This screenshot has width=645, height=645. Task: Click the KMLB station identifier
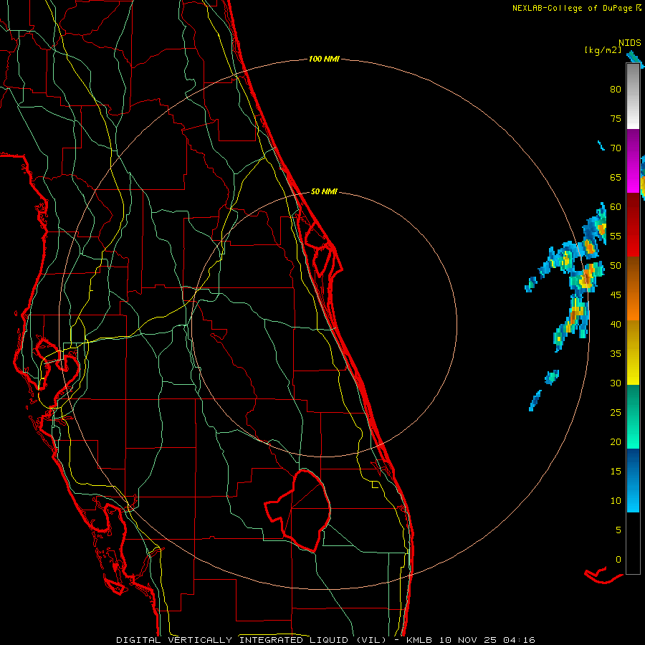[x=419, y=640]
